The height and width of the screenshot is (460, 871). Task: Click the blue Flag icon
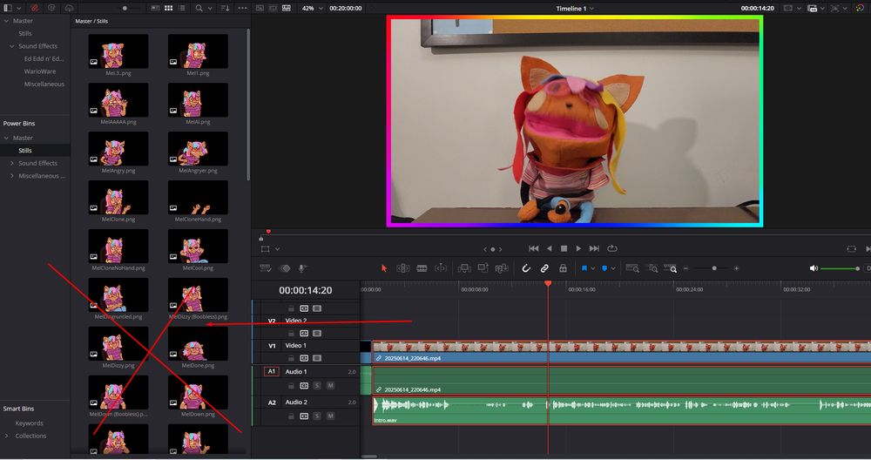(584, 268)
